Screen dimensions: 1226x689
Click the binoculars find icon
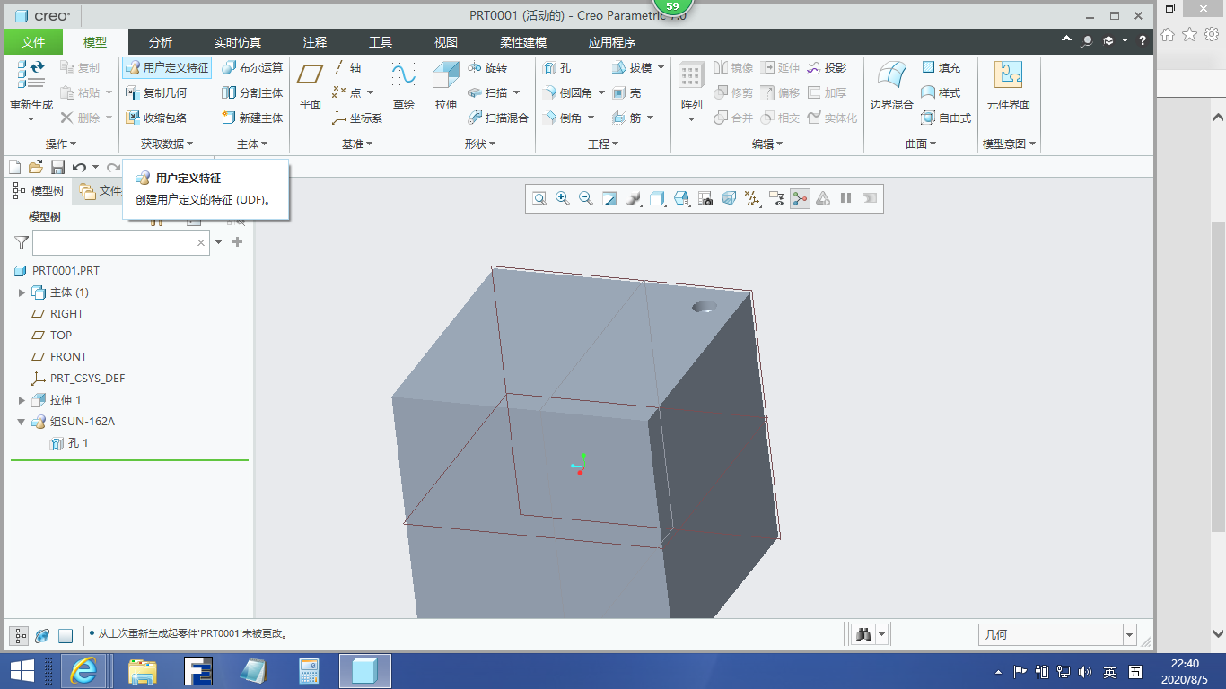click(x=864, y=634)
